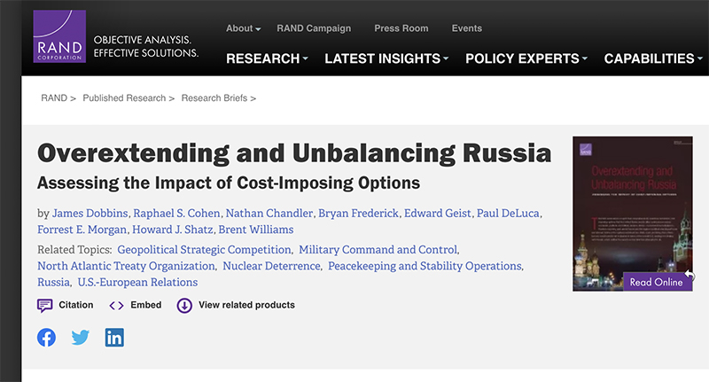
Task: Open the Events page
Action: pos(466,28)
